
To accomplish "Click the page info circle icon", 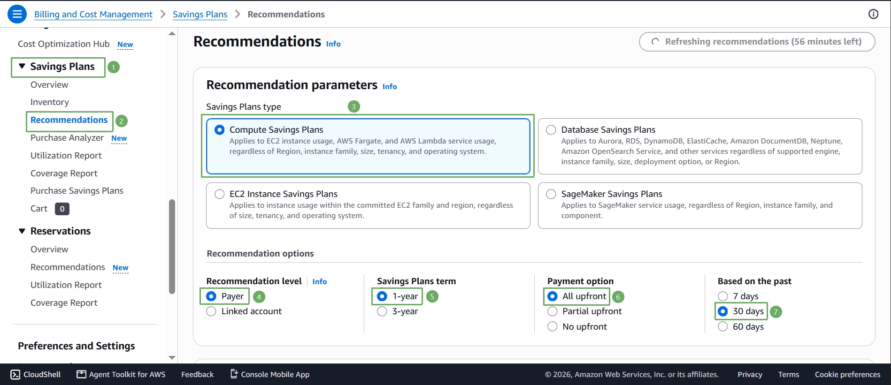I will pos(873,14).
